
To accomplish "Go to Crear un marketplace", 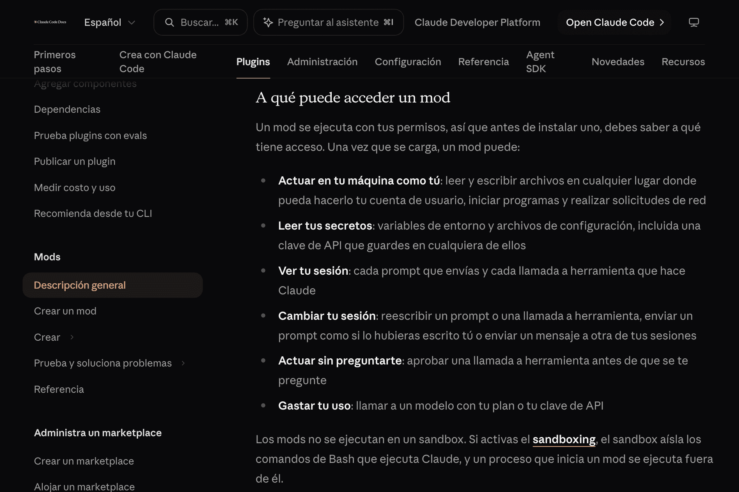I will [x=84, y=461].
